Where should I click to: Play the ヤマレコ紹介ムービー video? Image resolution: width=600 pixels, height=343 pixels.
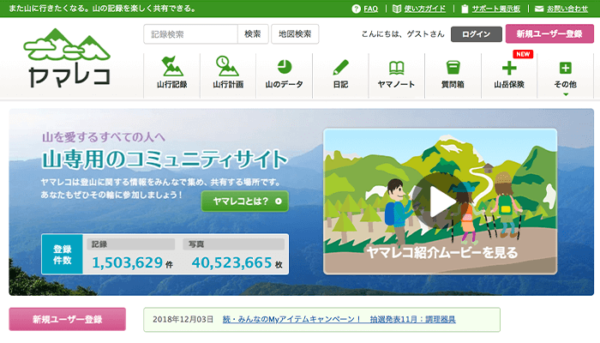440,202
